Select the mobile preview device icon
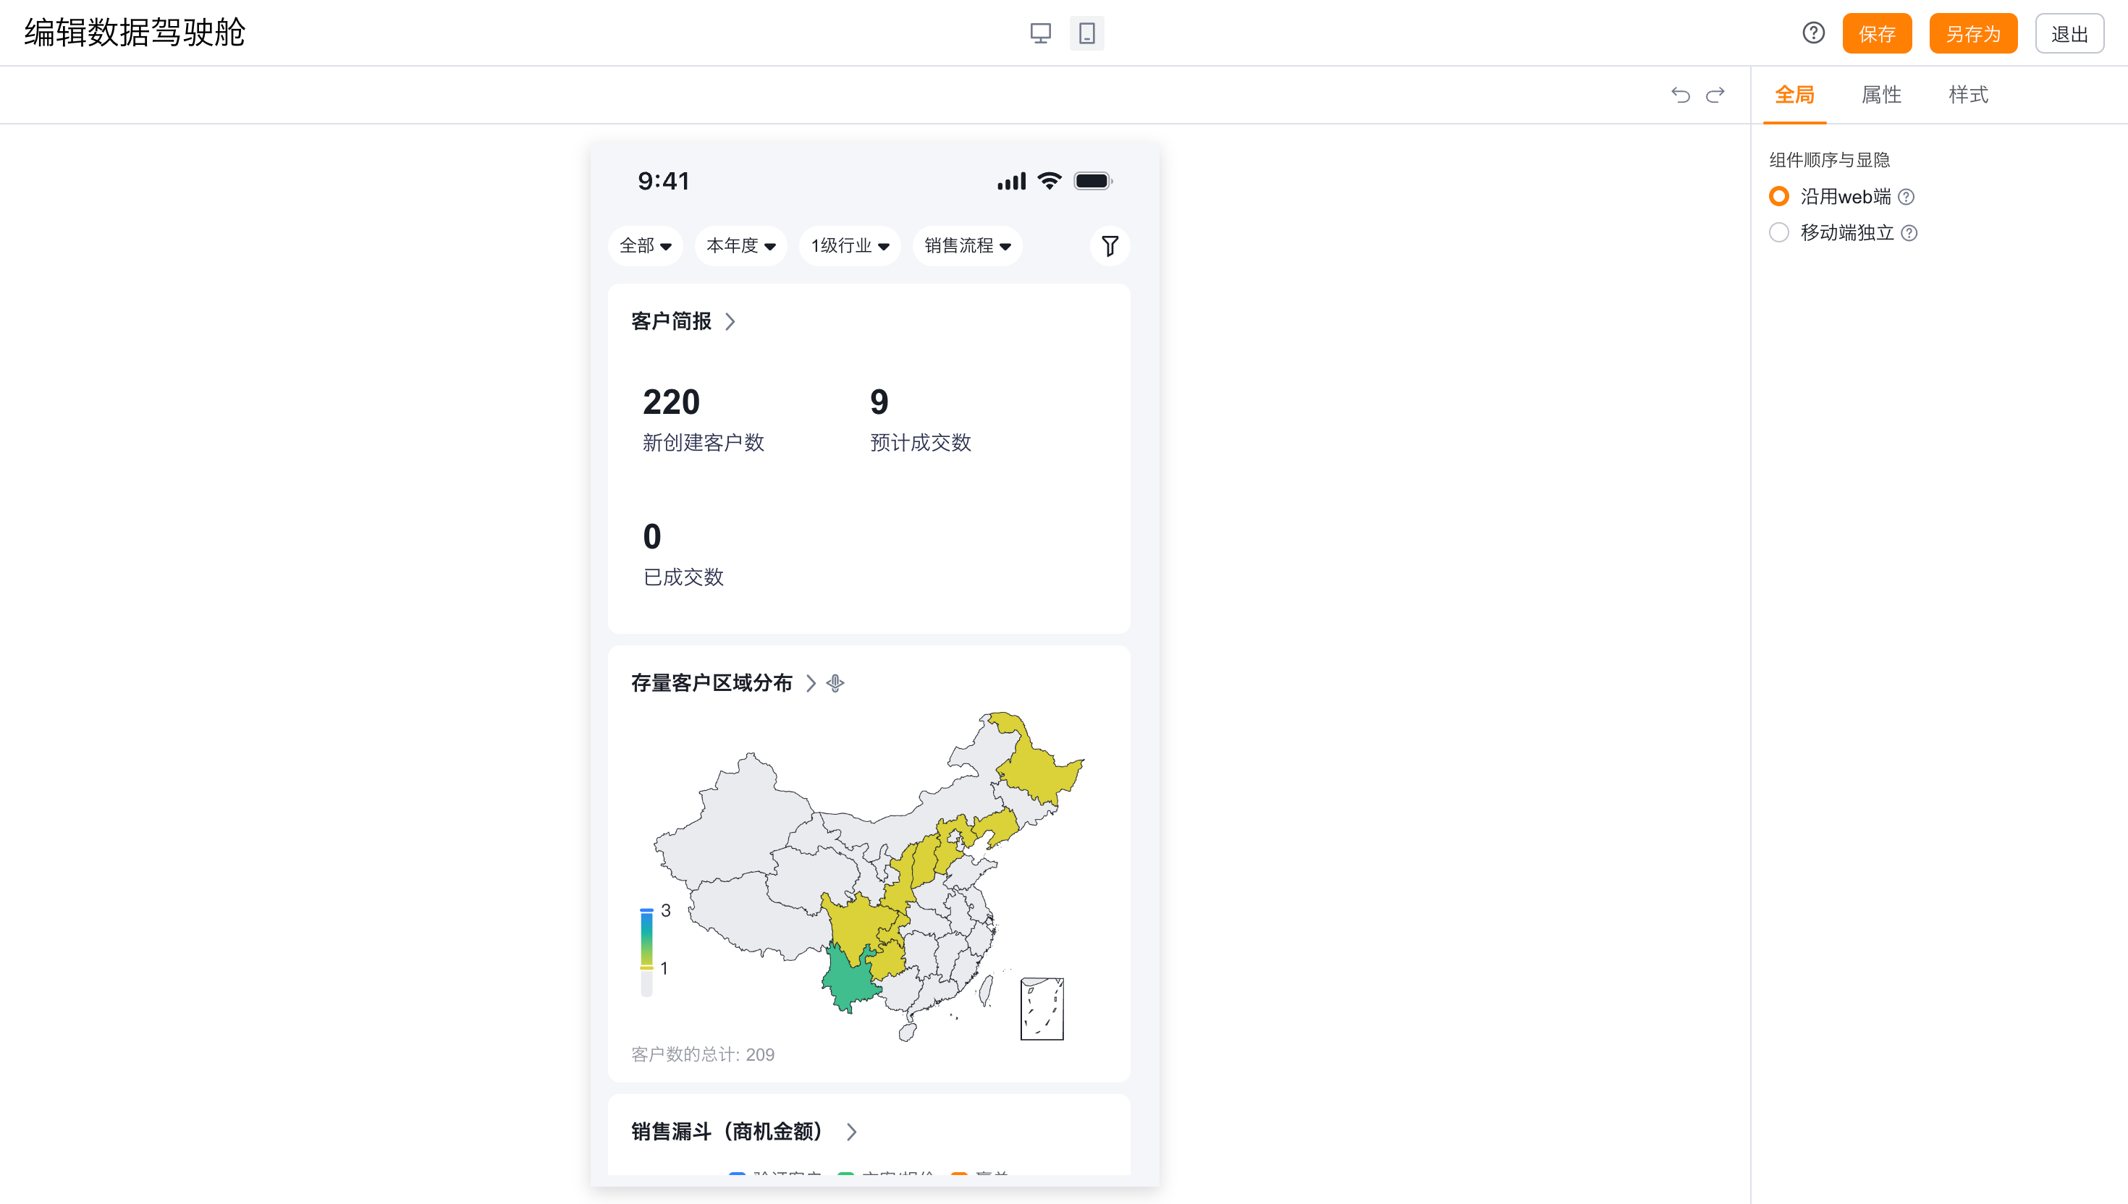The image size is (2128, 1204). pyautogui.click(x=1086, y=33)
